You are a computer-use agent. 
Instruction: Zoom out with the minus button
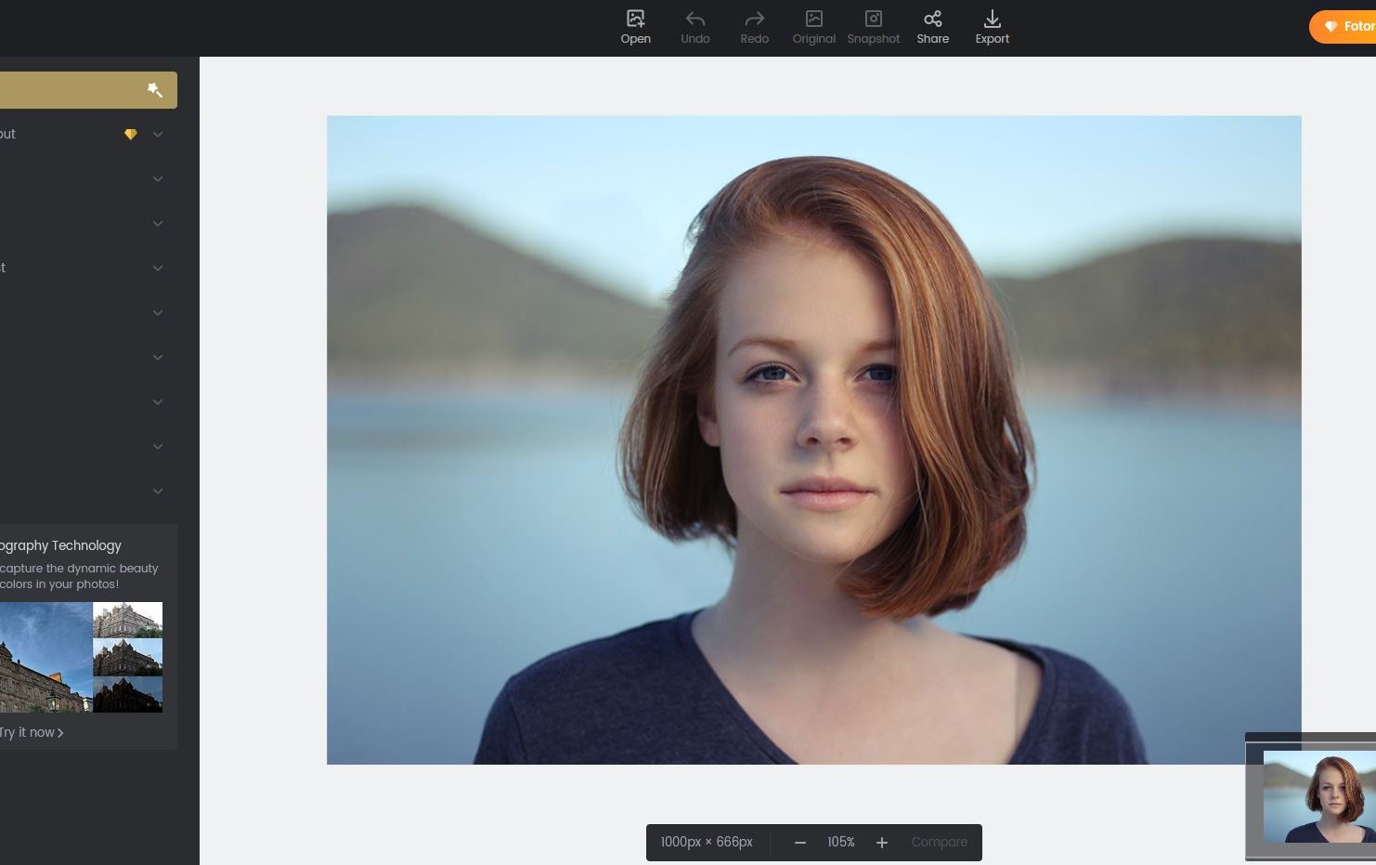800,843
